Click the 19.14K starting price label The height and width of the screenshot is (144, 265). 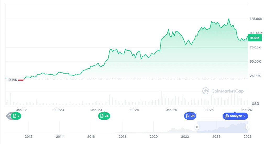tap(12, 80)
